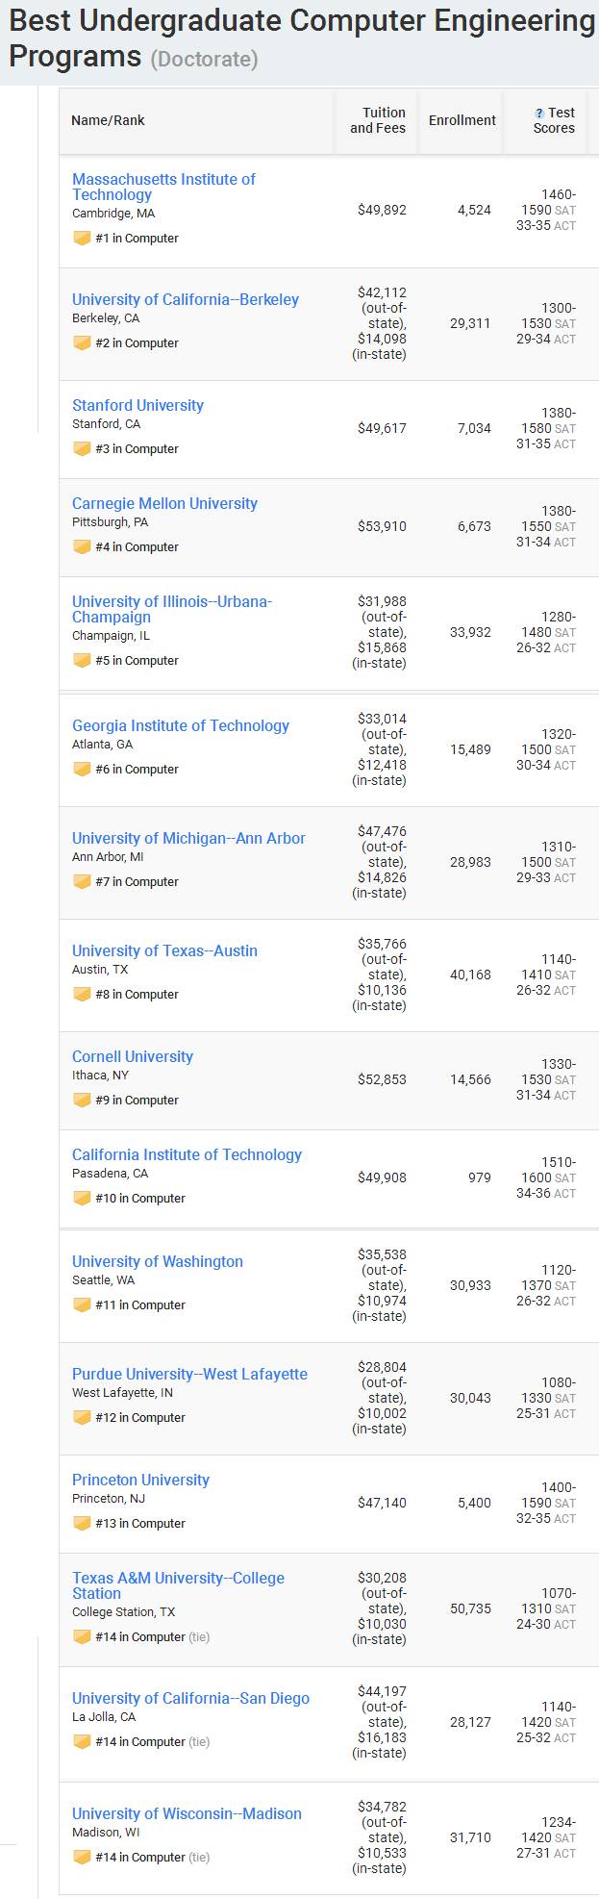
Task: Click the rank badge icon for Stanford University
Action: pos(82,449)
